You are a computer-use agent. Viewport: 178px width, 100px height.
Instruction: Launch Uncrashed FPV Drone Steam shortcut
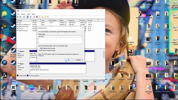[13, 28]
